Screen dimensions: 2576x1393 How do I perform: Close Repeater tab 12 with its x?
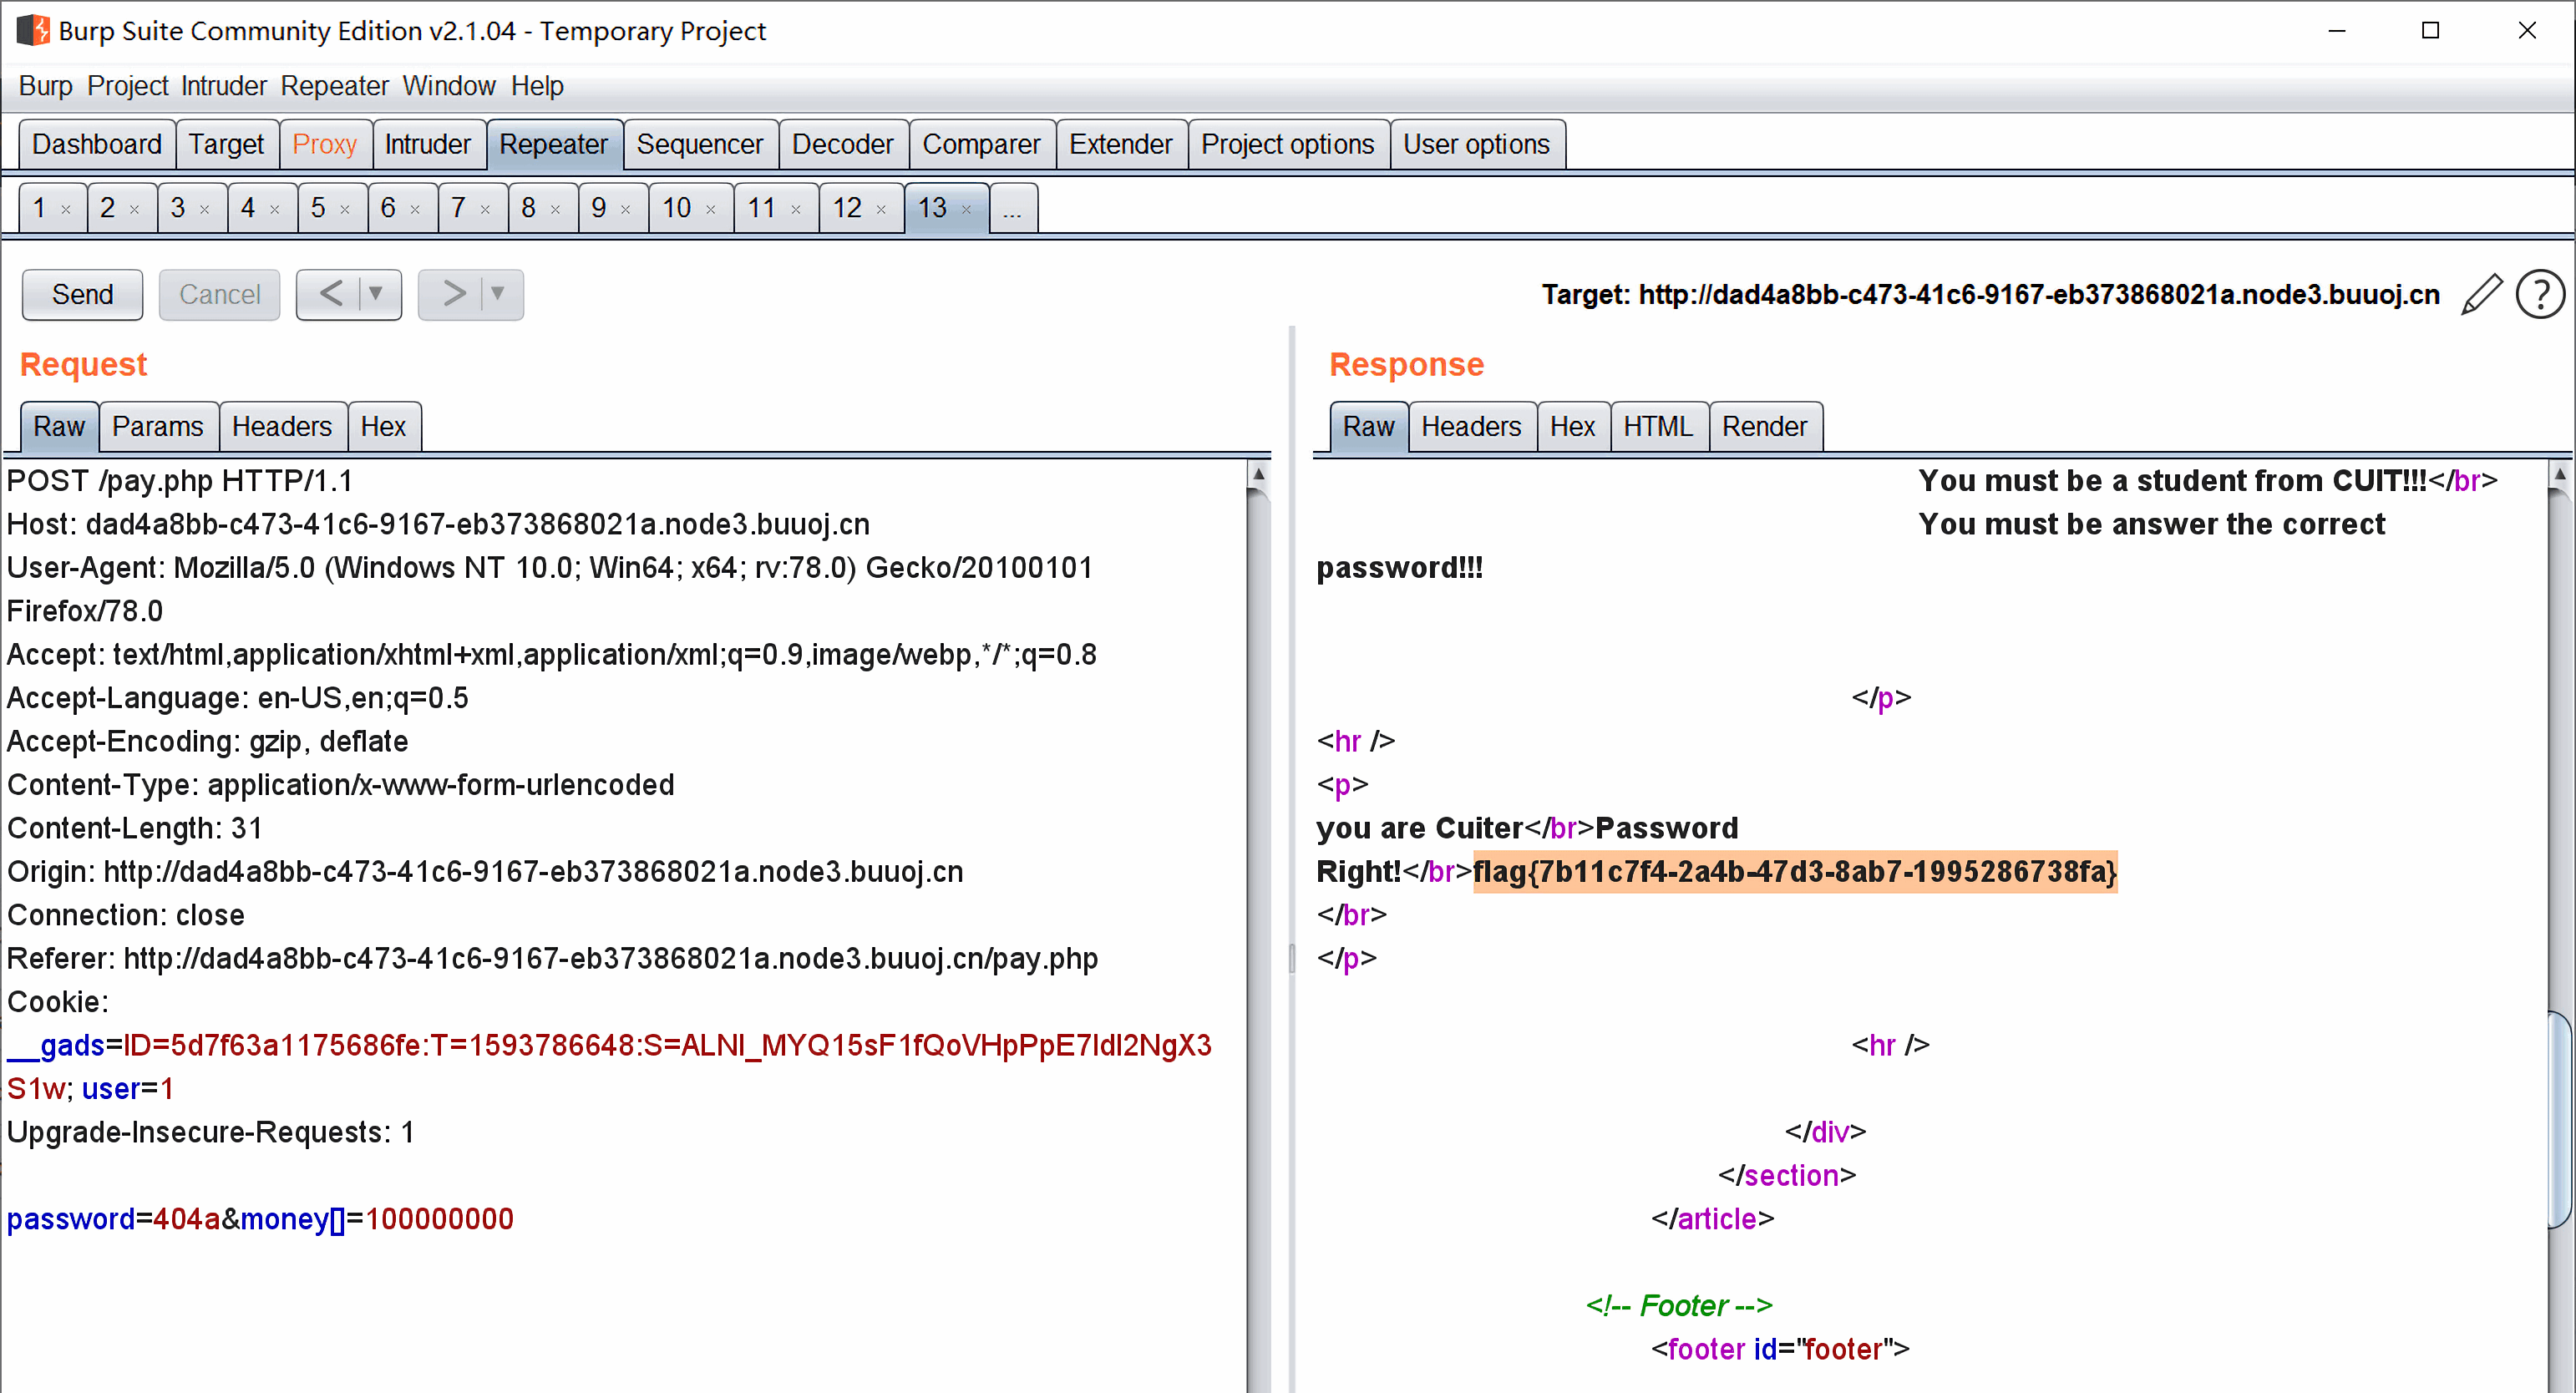[881, 209]
